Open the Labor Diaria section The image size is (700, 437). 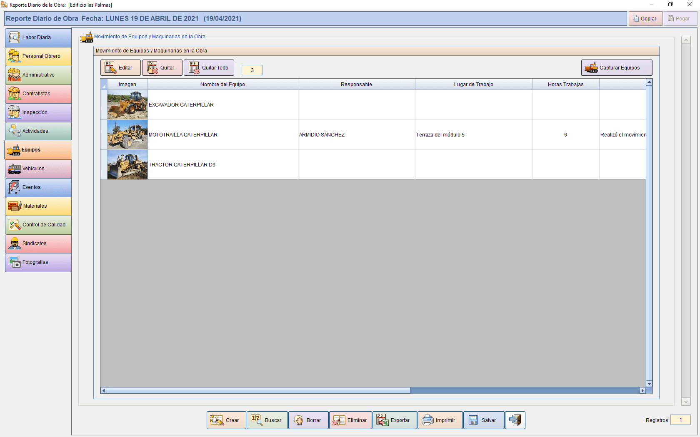(38, 37)
